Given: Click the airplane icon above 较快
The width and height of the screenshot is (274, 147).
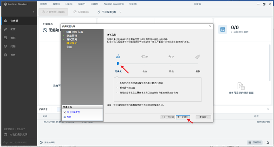Looking at the screenshot, I should pyautogui.click(x=171, y=56).
